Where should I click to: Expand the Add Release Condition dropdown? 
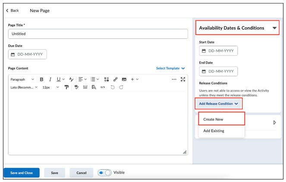[219, 104]
